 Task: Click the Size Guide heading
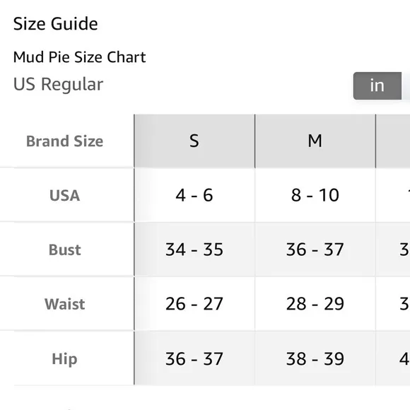(55, 24)
